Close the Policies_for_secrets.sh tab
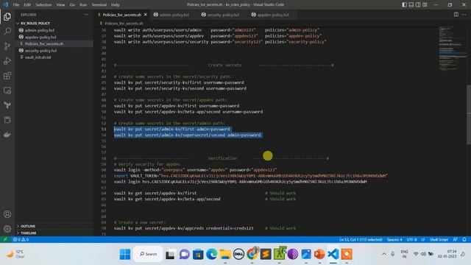This screenshot has width=471, height=265. click(x=146, y=15)
